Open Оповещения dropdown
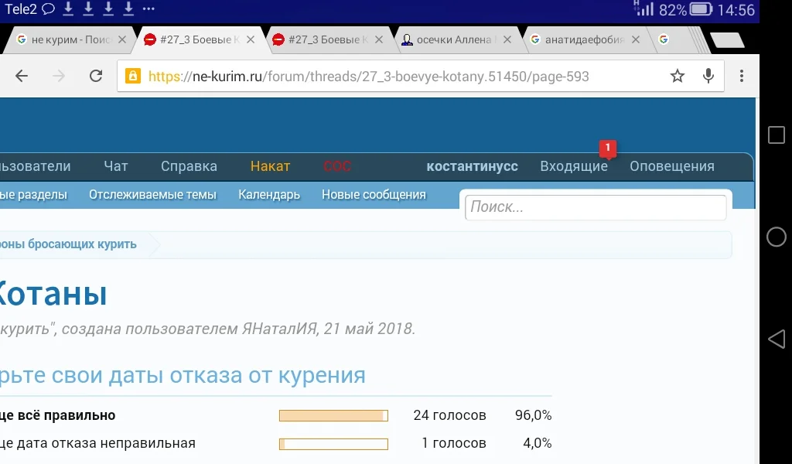792x464 pixels. 672,165
